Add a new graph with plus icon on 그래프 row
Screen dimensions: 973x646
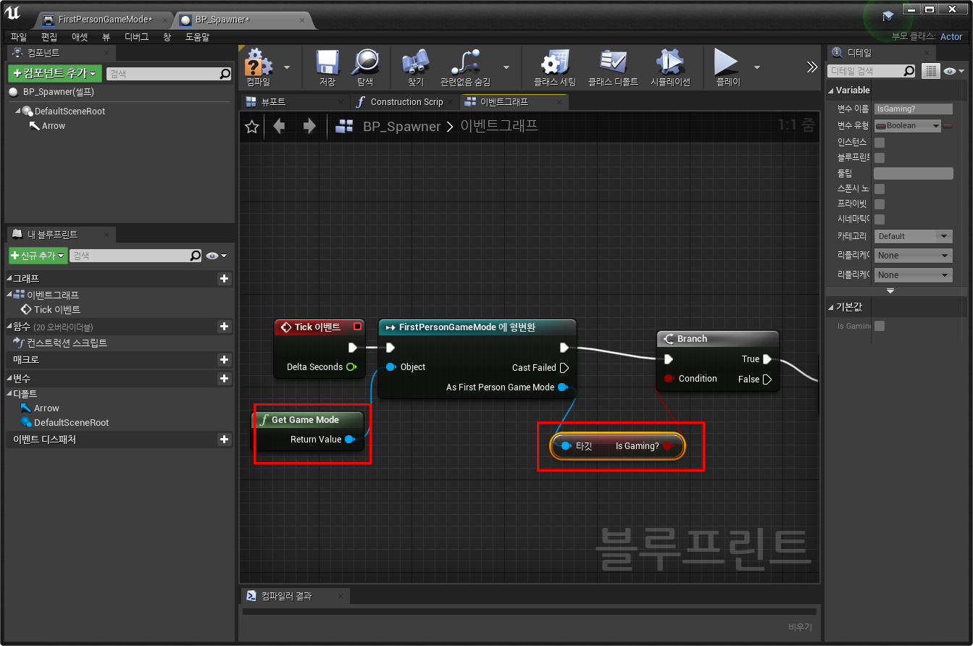224,279
